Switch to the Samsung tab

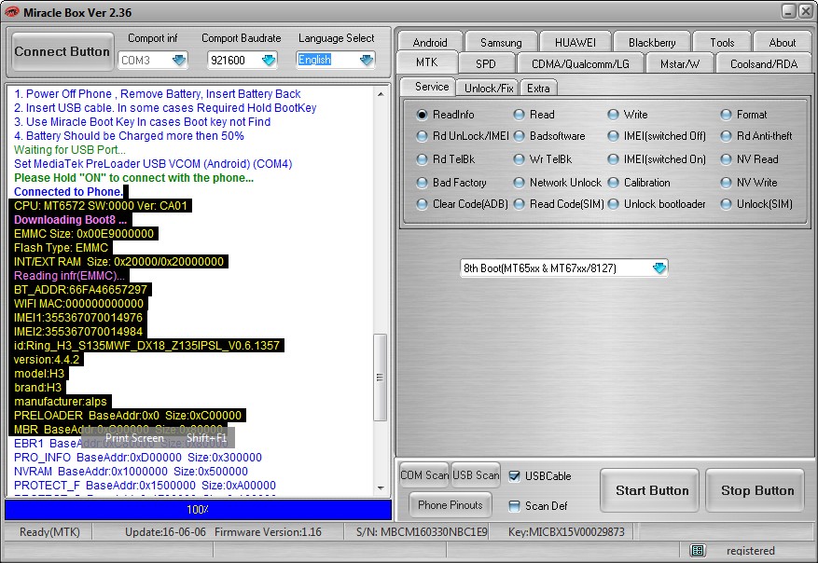pos(501,42)
